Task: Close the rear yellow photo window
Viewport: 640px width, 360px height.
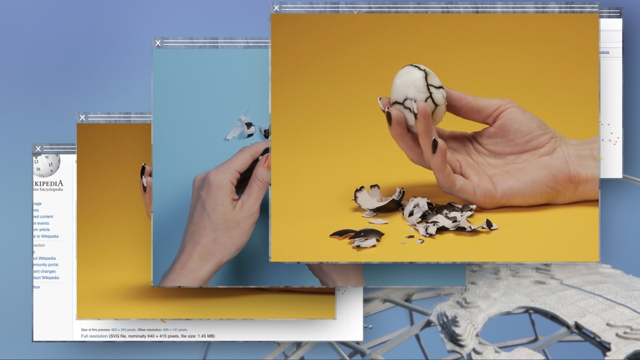Action: point(82,118)
